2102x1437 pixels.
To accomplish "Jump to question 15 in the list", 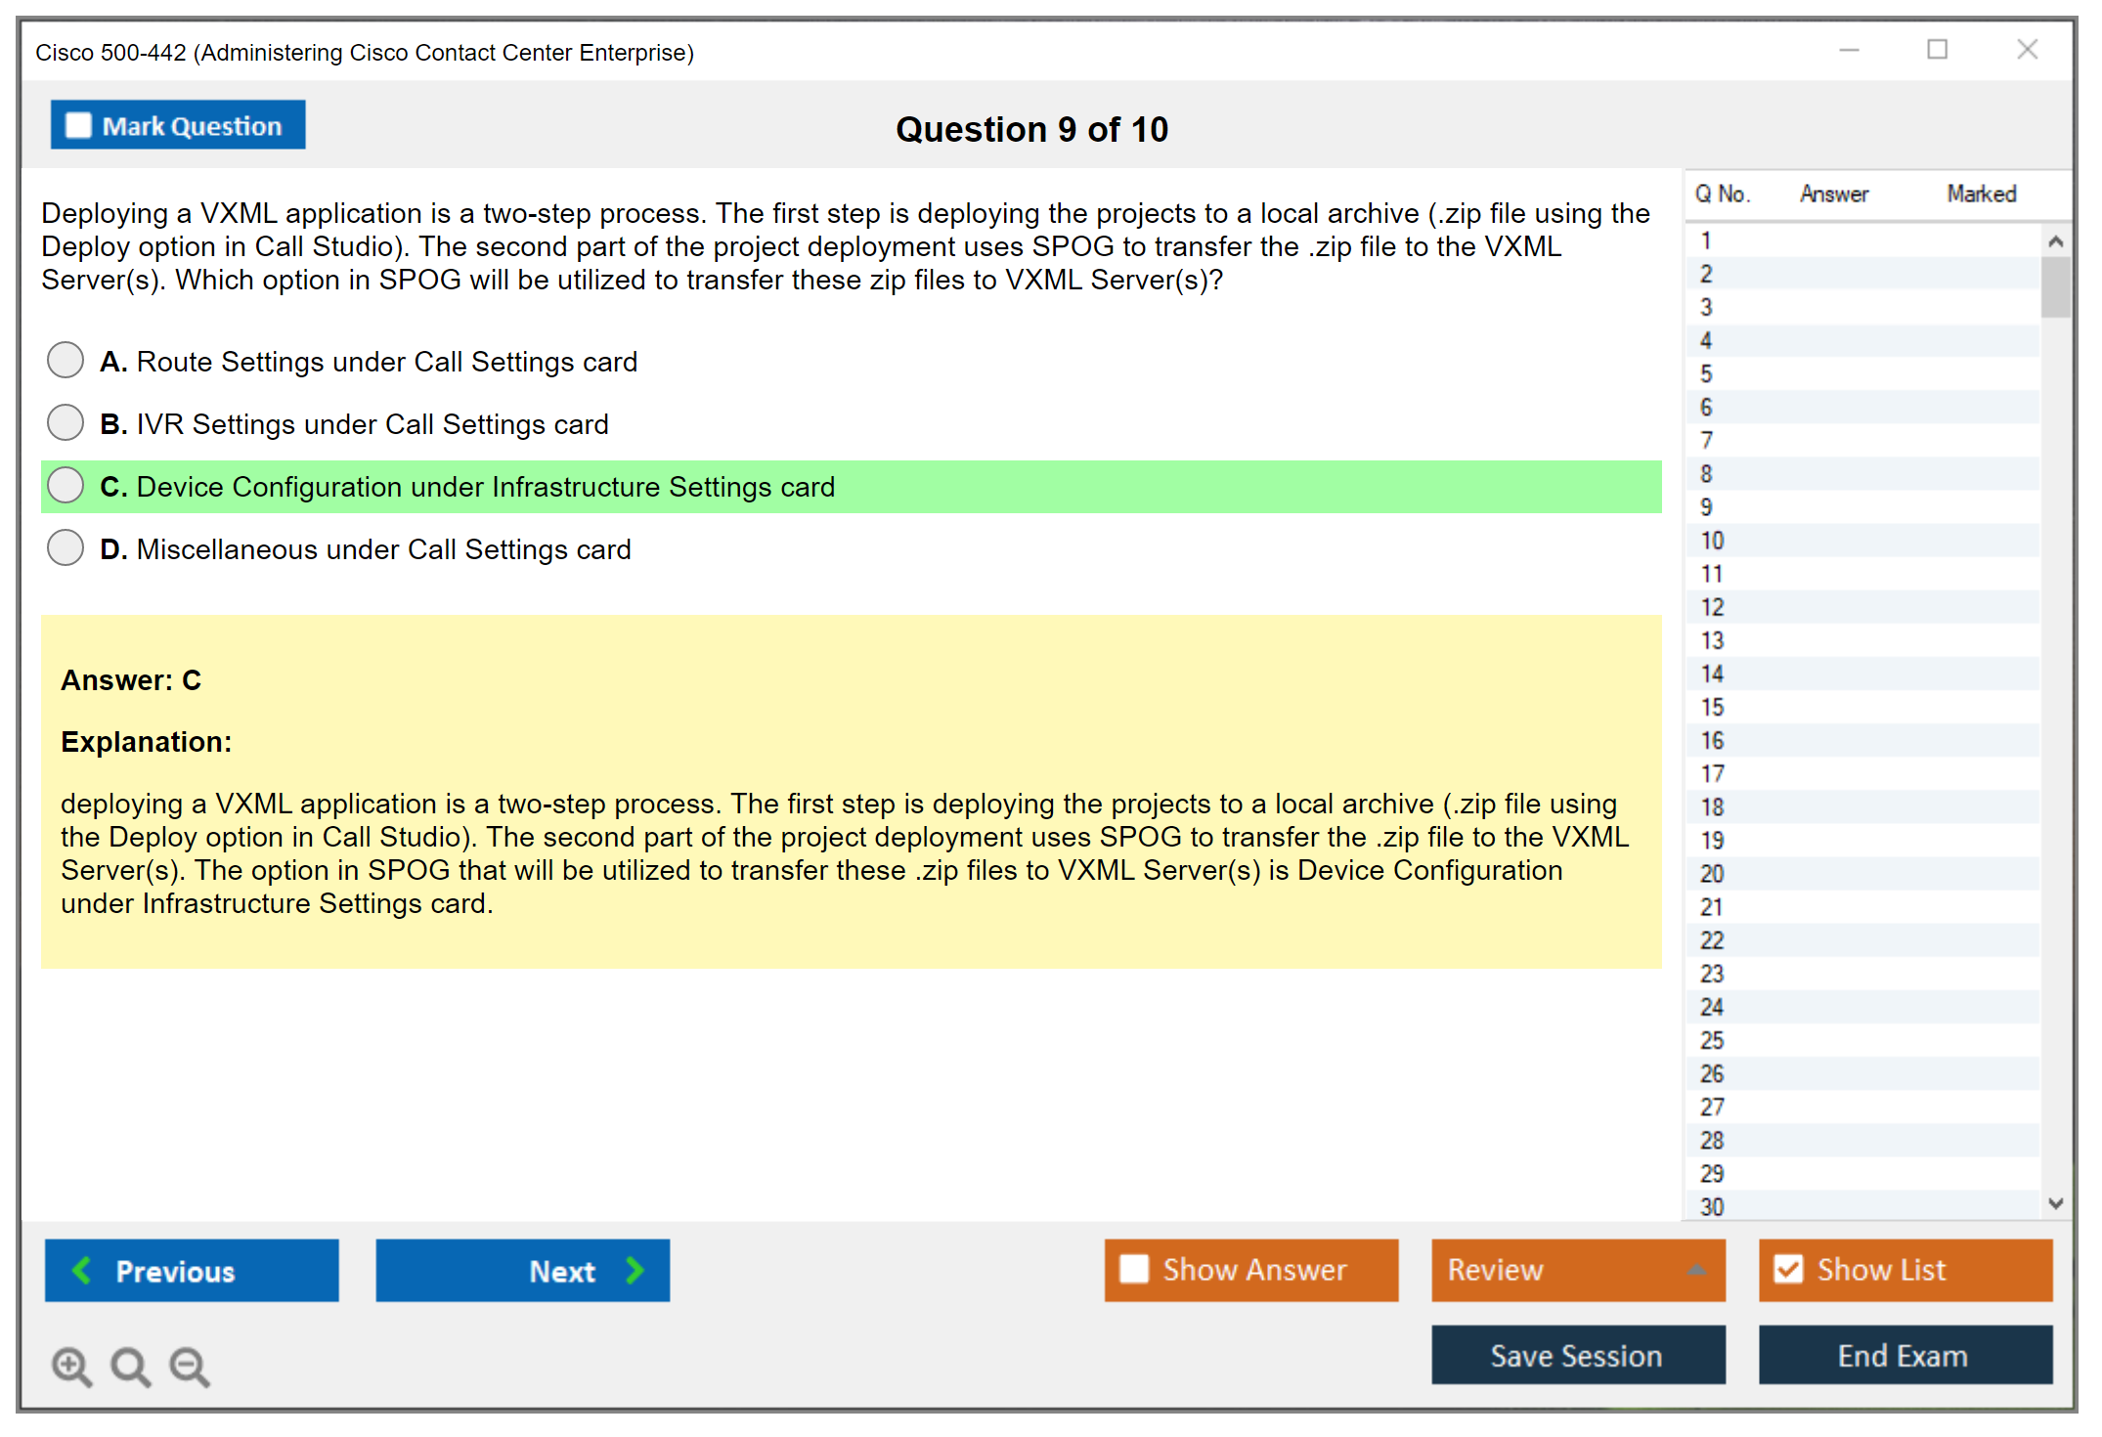I will click(x=1712, y=707).
